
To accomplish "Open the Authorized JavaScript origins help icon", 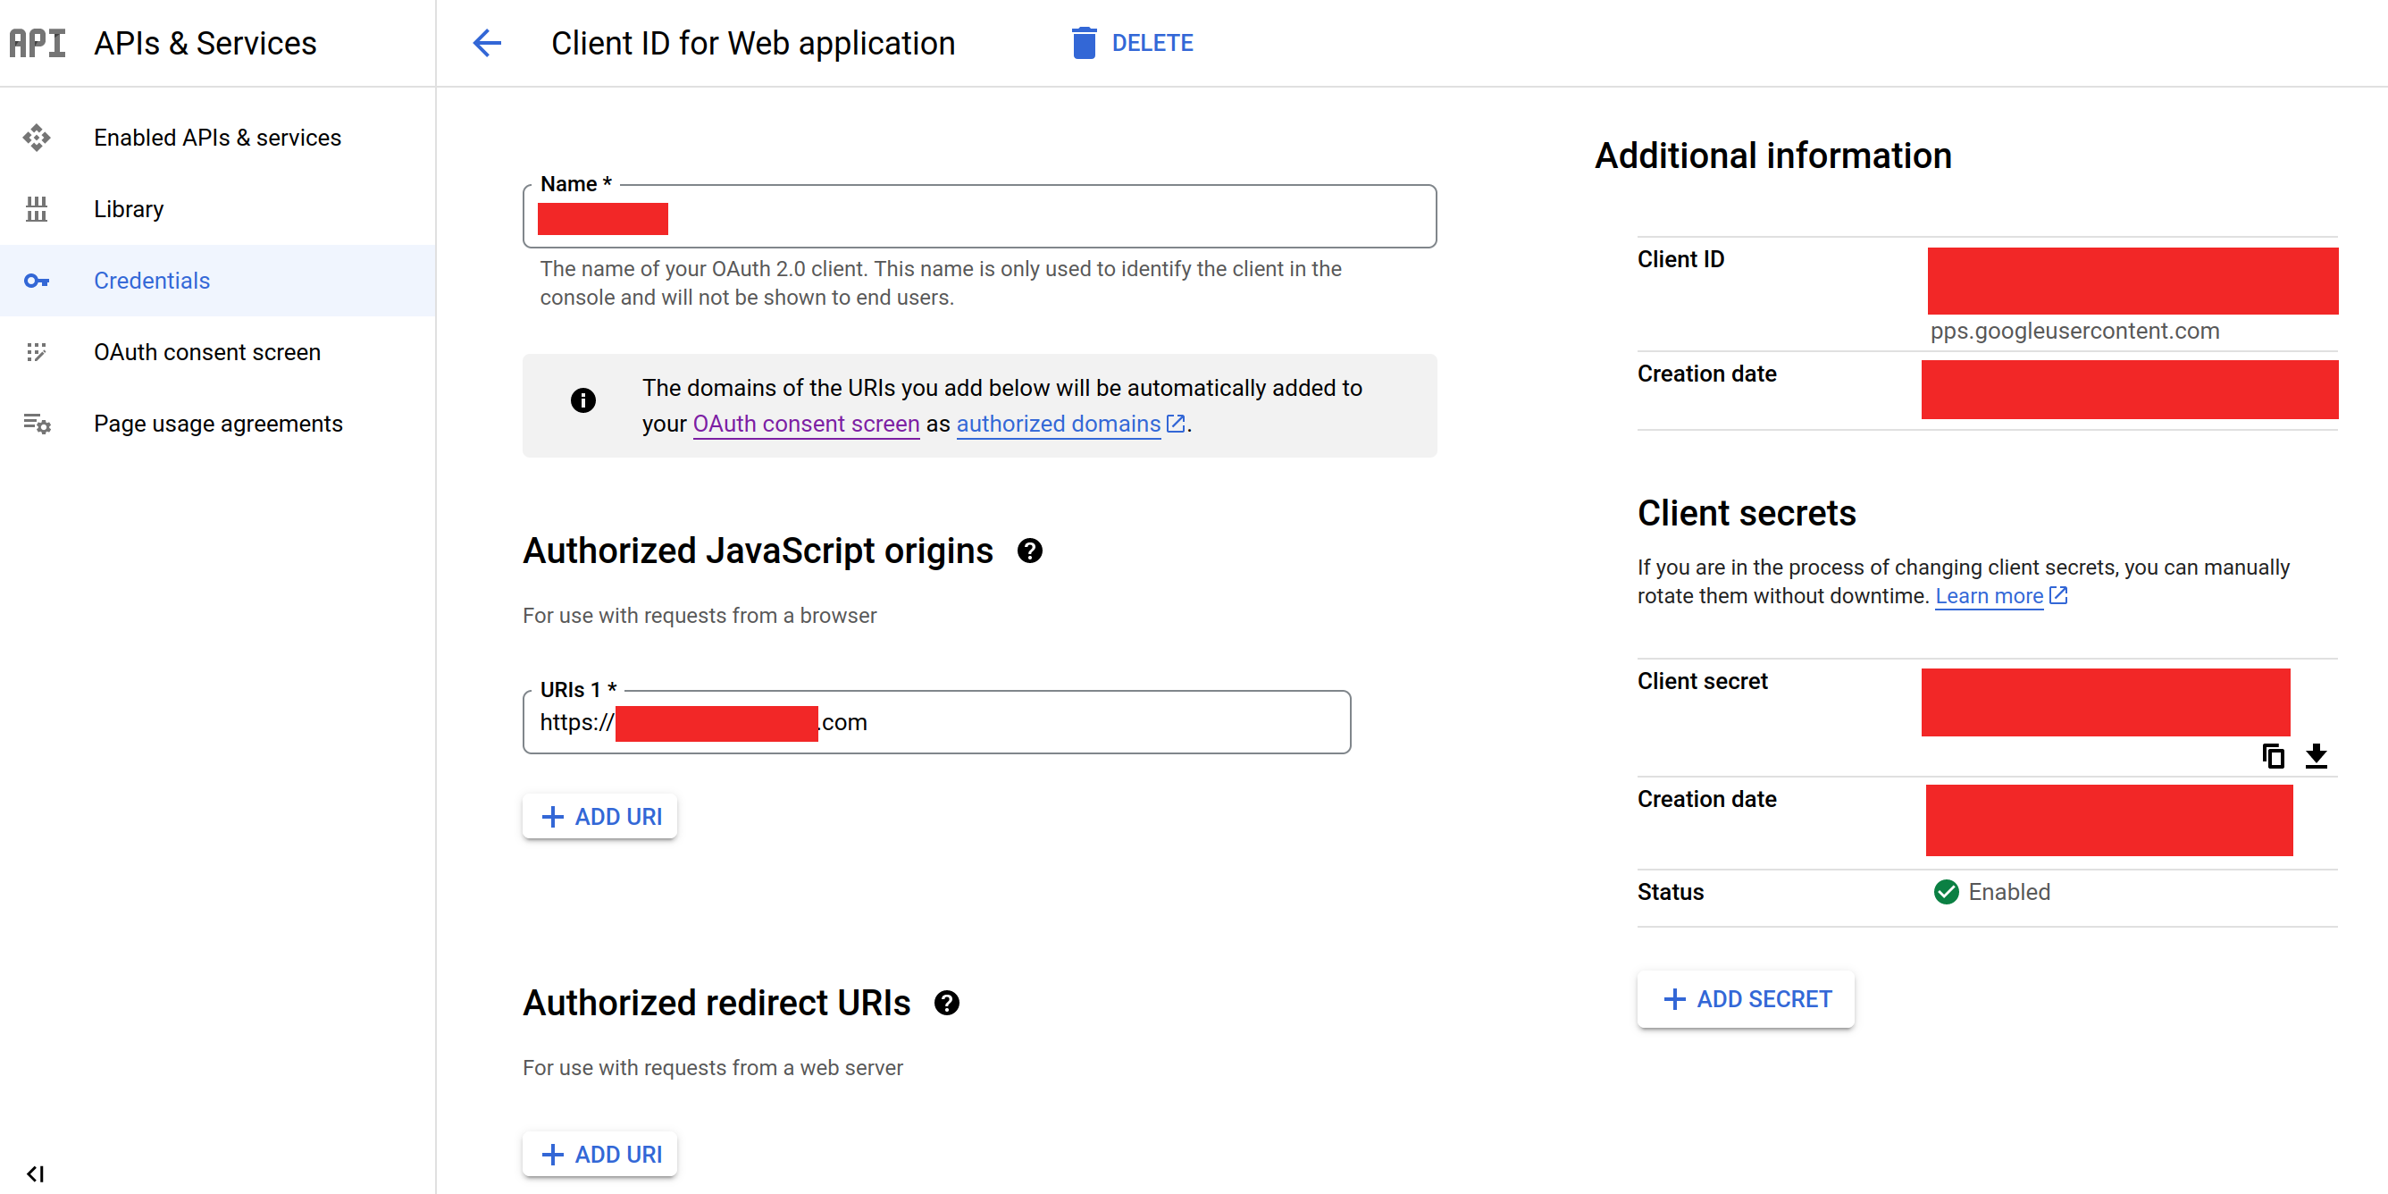I will [x=1029, y=550].
